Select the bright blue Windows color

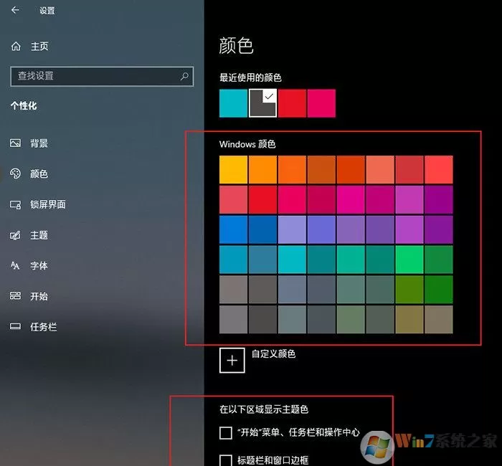[x=233, y=229]
